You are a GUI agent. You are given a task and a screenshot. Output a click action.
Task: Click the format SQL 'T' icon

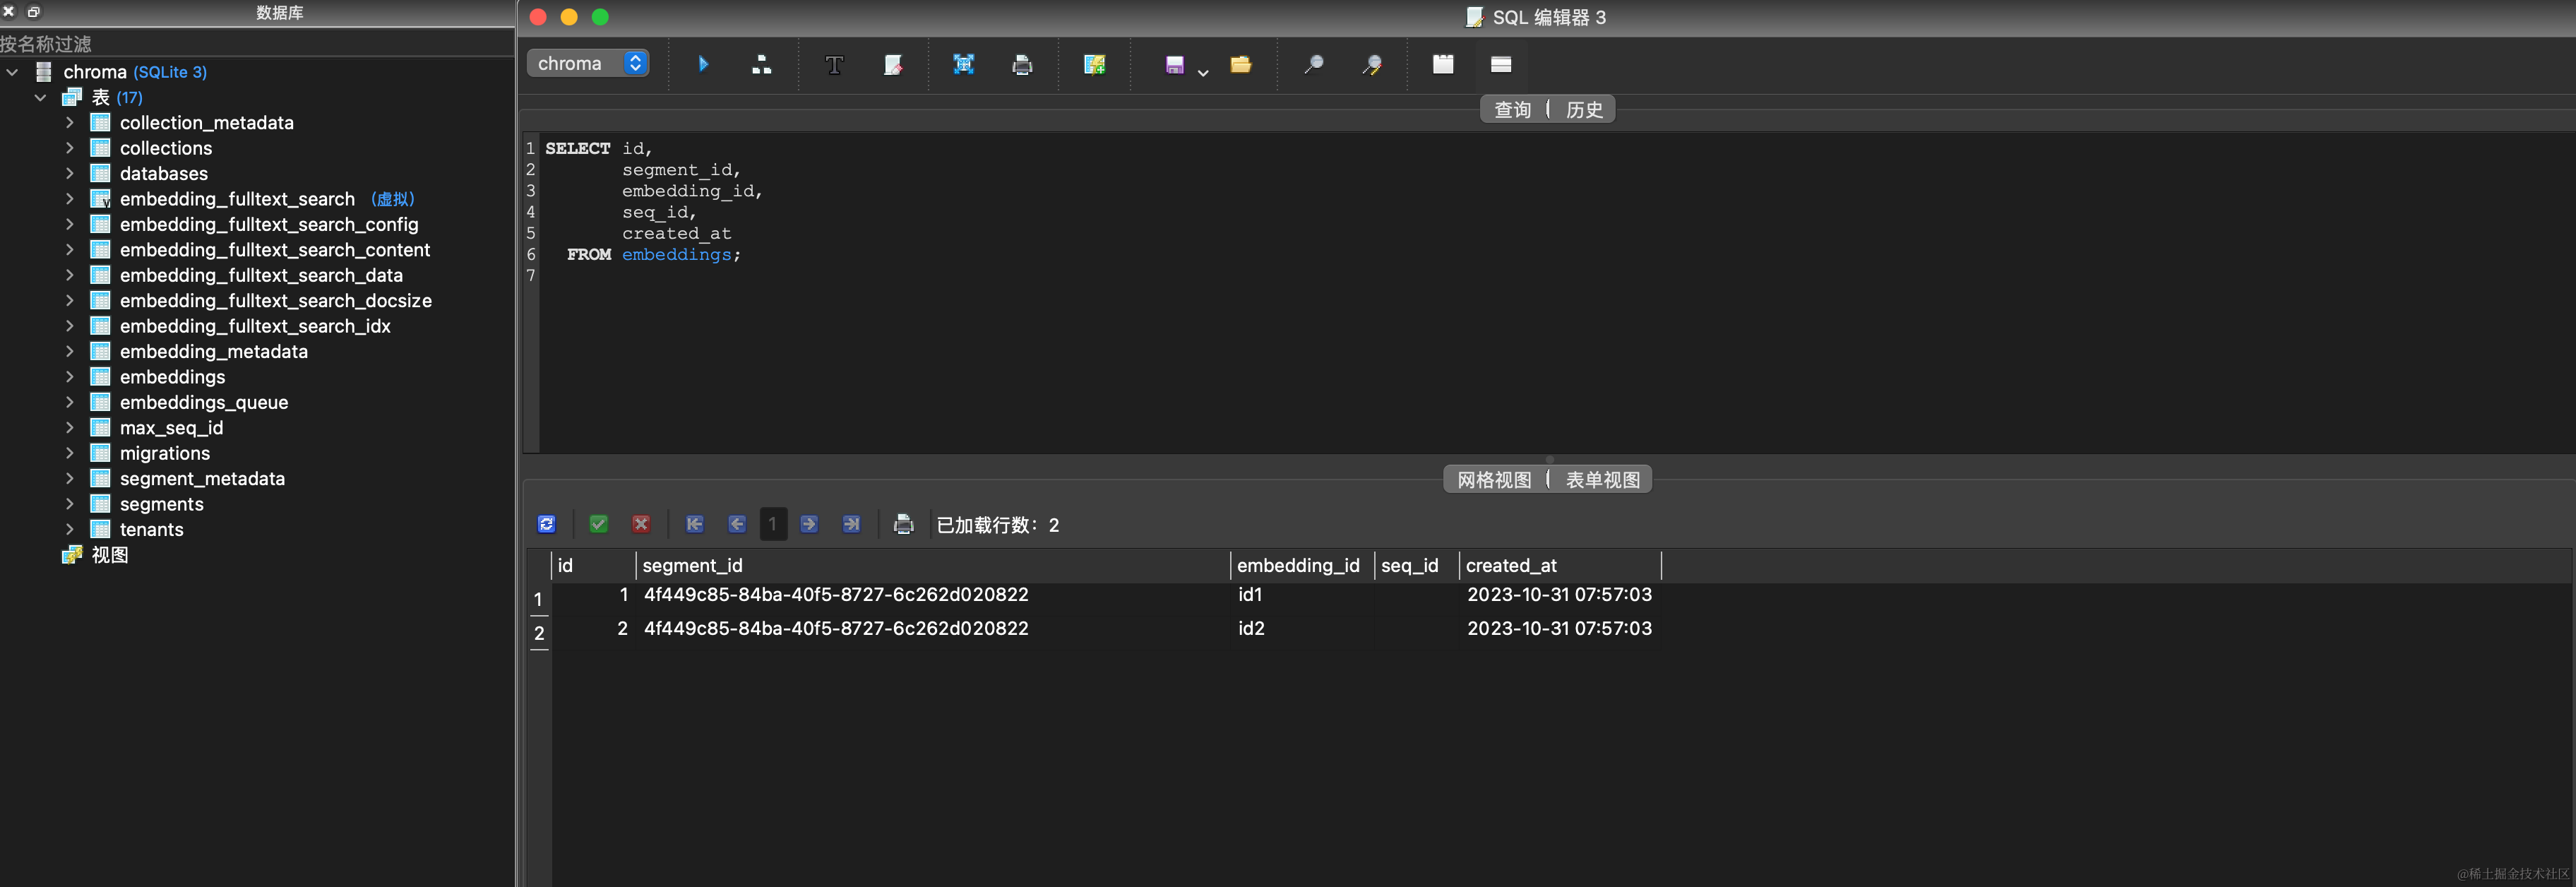pyautogui.click(x=833, y=65)
